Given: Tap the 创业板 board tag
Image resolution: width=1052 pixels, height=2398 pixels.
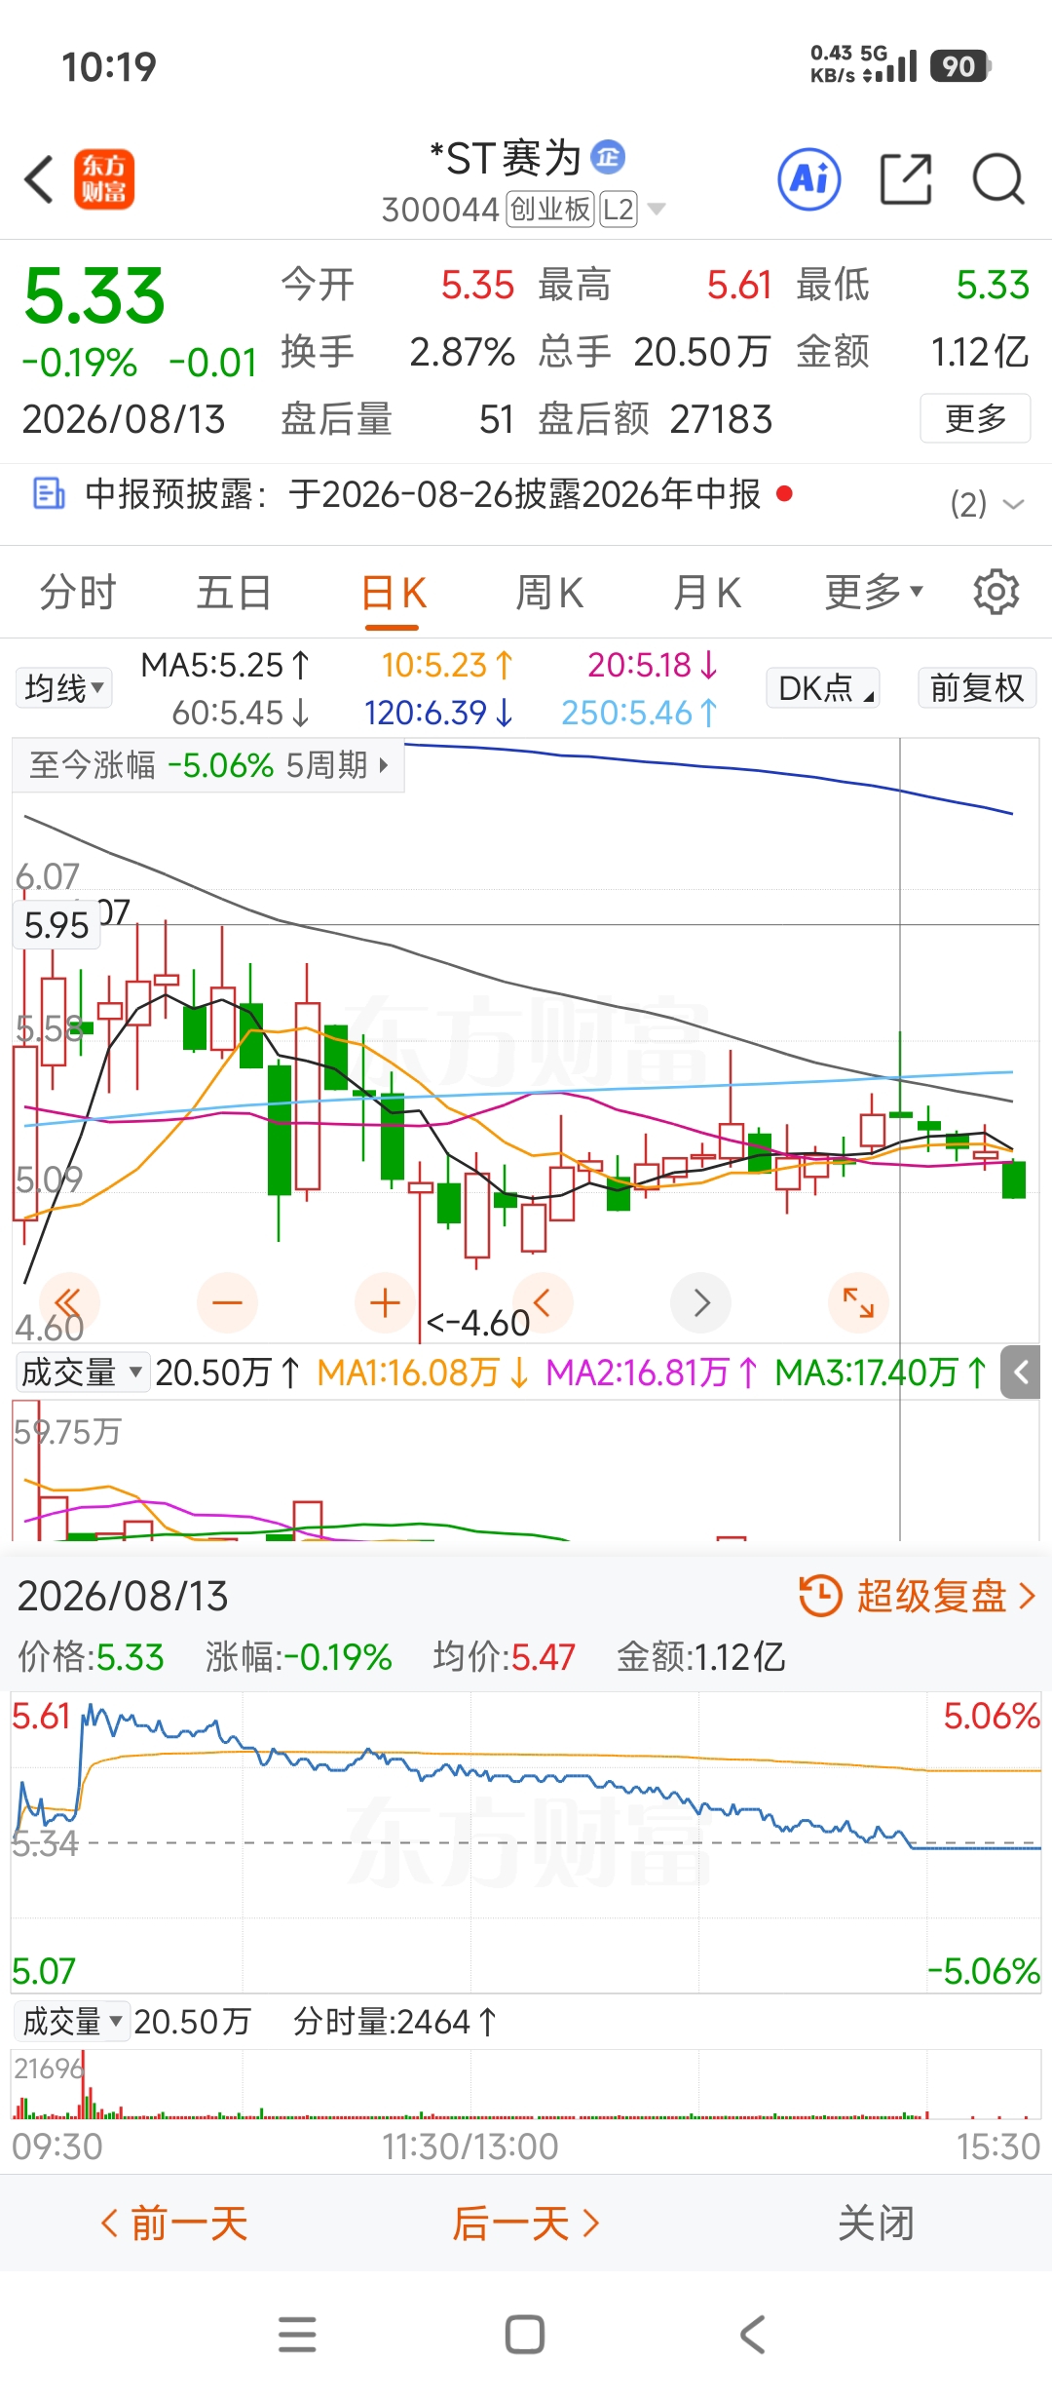Looking at the screenshot, I should pos(550,210).
